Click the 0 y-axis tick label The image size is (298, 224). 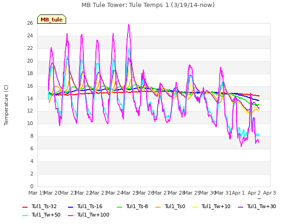pos(32,186)
